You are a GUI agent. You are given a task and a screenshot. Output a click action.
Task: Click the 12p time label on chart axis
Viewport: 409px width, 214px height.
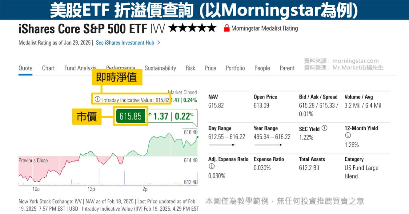point(91,189)
